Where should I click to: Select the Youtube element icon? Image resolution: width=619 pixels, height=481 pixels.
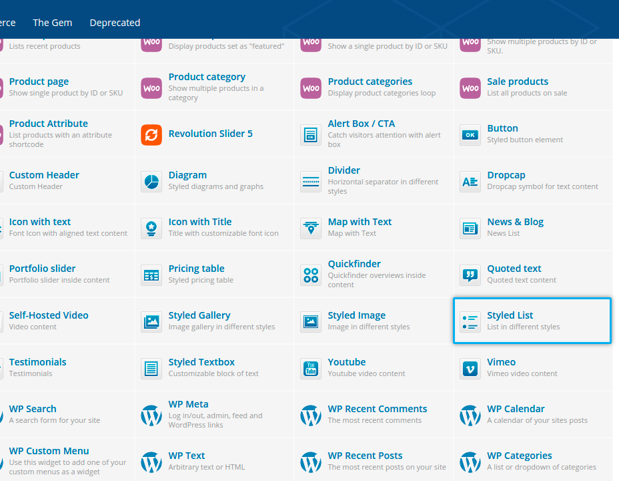311,368
